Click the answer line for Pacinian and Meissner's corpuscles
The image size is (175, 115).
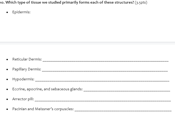[123, 110]
